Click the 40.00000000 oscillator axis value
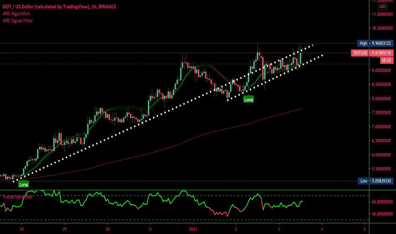 click(382, 214)
